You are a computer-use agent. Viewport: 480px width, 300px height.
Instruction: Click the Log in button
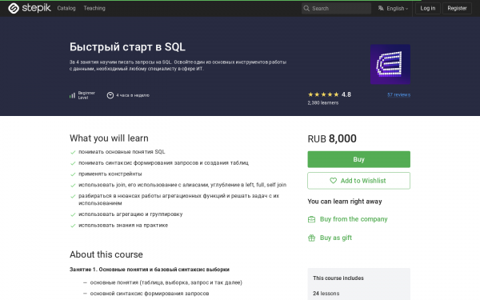coord(428,8)
